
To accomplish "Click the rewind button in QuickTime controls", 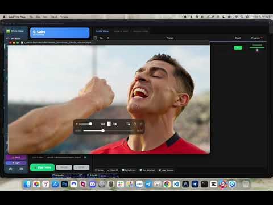I will [x=102, y=124].
